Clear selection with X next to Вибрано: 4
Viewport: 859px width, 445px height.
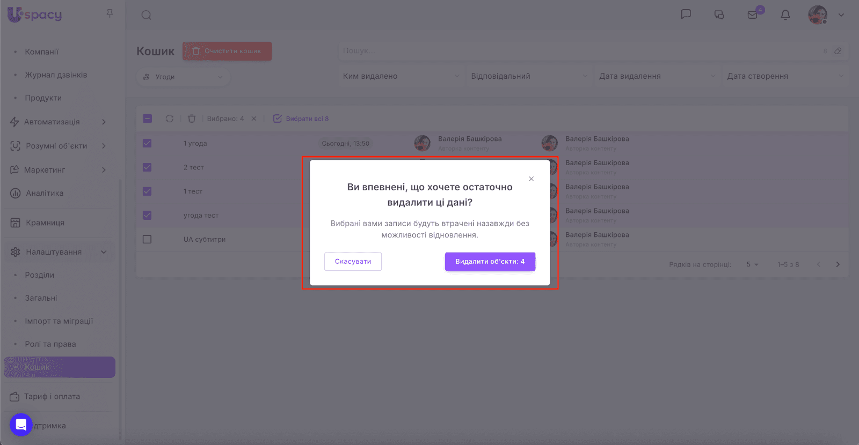pos(254,118)
